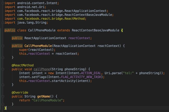Viewport: 169px width, 112px height.
Task: Click the fold end marker after callPhone's closing brace
Action: (3, 85)
